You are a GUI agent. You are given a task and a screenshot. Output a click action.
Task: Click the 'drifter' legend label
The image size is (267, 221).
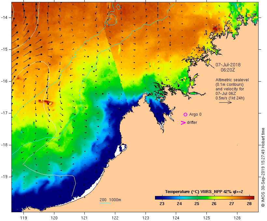click(192, 123)
